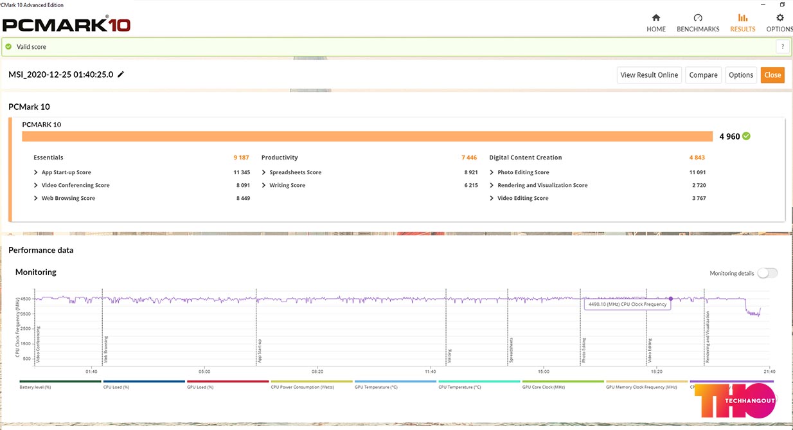Switch to the RESULTS tab
793x430 pixels.
[x=742, y=22]
